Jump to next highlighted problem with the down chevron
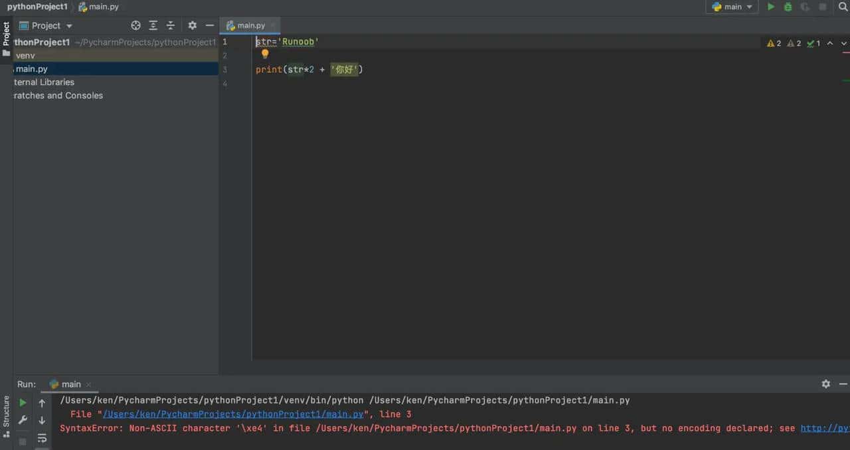 [x=844, y=43]
